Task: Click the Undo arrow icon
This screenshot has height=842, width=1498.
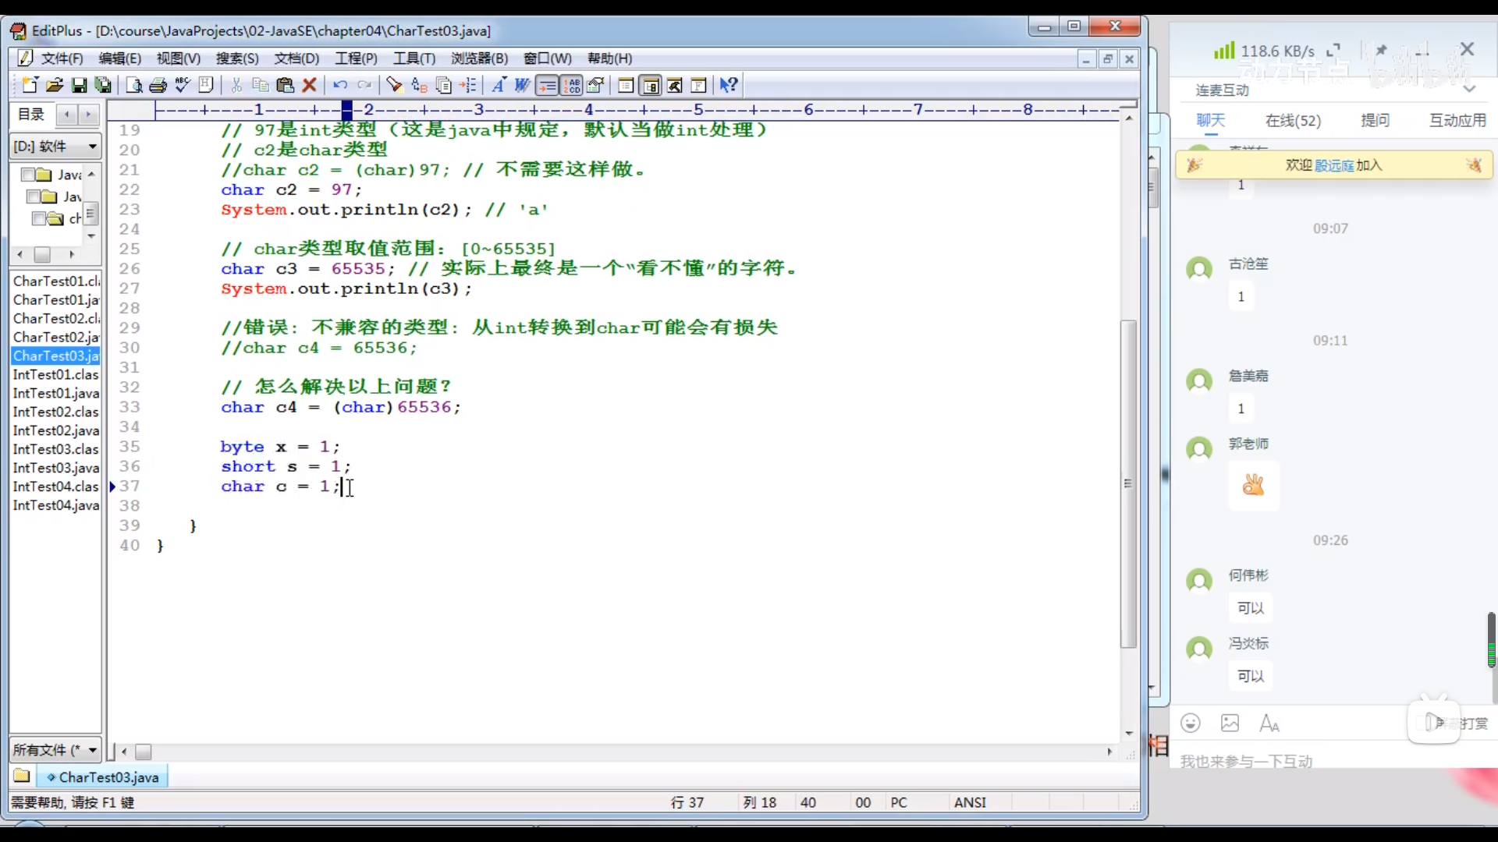Action: click(340, 85)
